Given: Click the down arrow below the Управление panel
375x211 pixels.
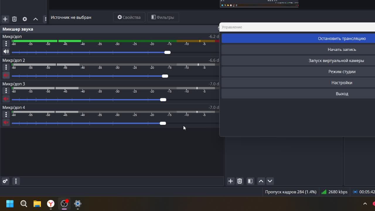Looking at the screenshot, I should pos(270,181).
